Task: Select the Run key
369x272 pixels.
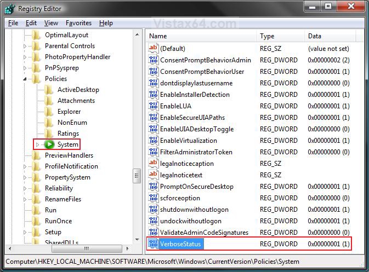Action: click(x=50, y=210)
